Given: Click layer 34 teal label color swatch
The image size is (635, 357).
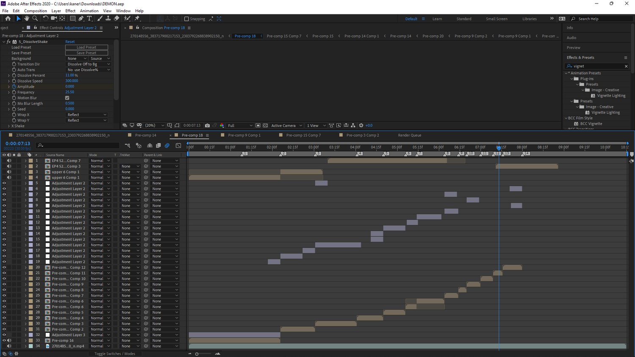Looking at the screenshot, I should [x=30, y=346].
